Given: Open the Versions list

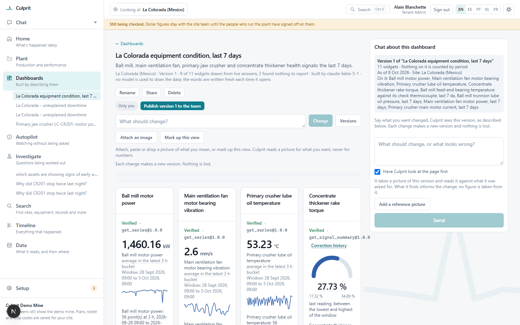Looking at the screenshot, I should 348,121.
